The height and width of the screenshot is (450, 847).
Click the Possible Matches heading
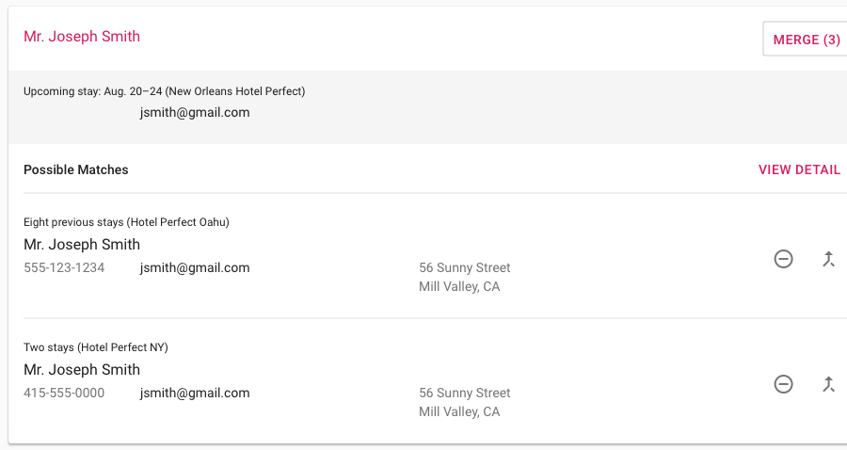pos(76,169)
